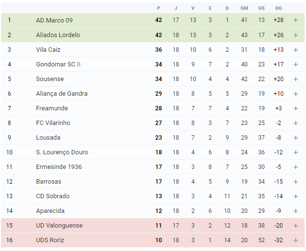
Task: Click the plus icon next to Lousada
Action: click(295, 138)
